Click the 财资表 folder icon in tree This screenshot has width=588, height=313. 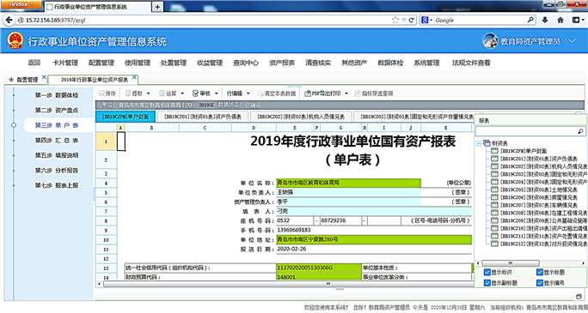coord(487,143)
